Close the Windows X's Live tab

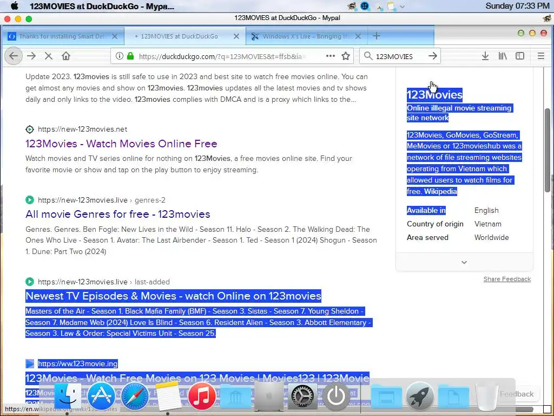click(x=358, y=36)
